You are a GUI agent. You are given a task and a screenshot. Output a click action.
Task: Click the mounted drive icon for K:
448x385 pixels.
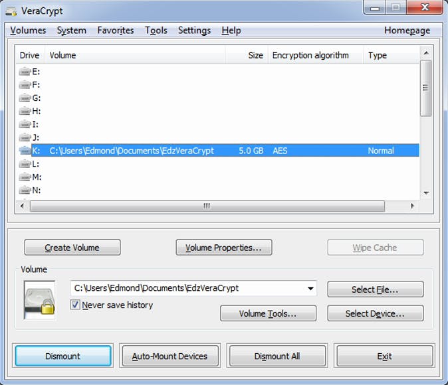[25, 151]
